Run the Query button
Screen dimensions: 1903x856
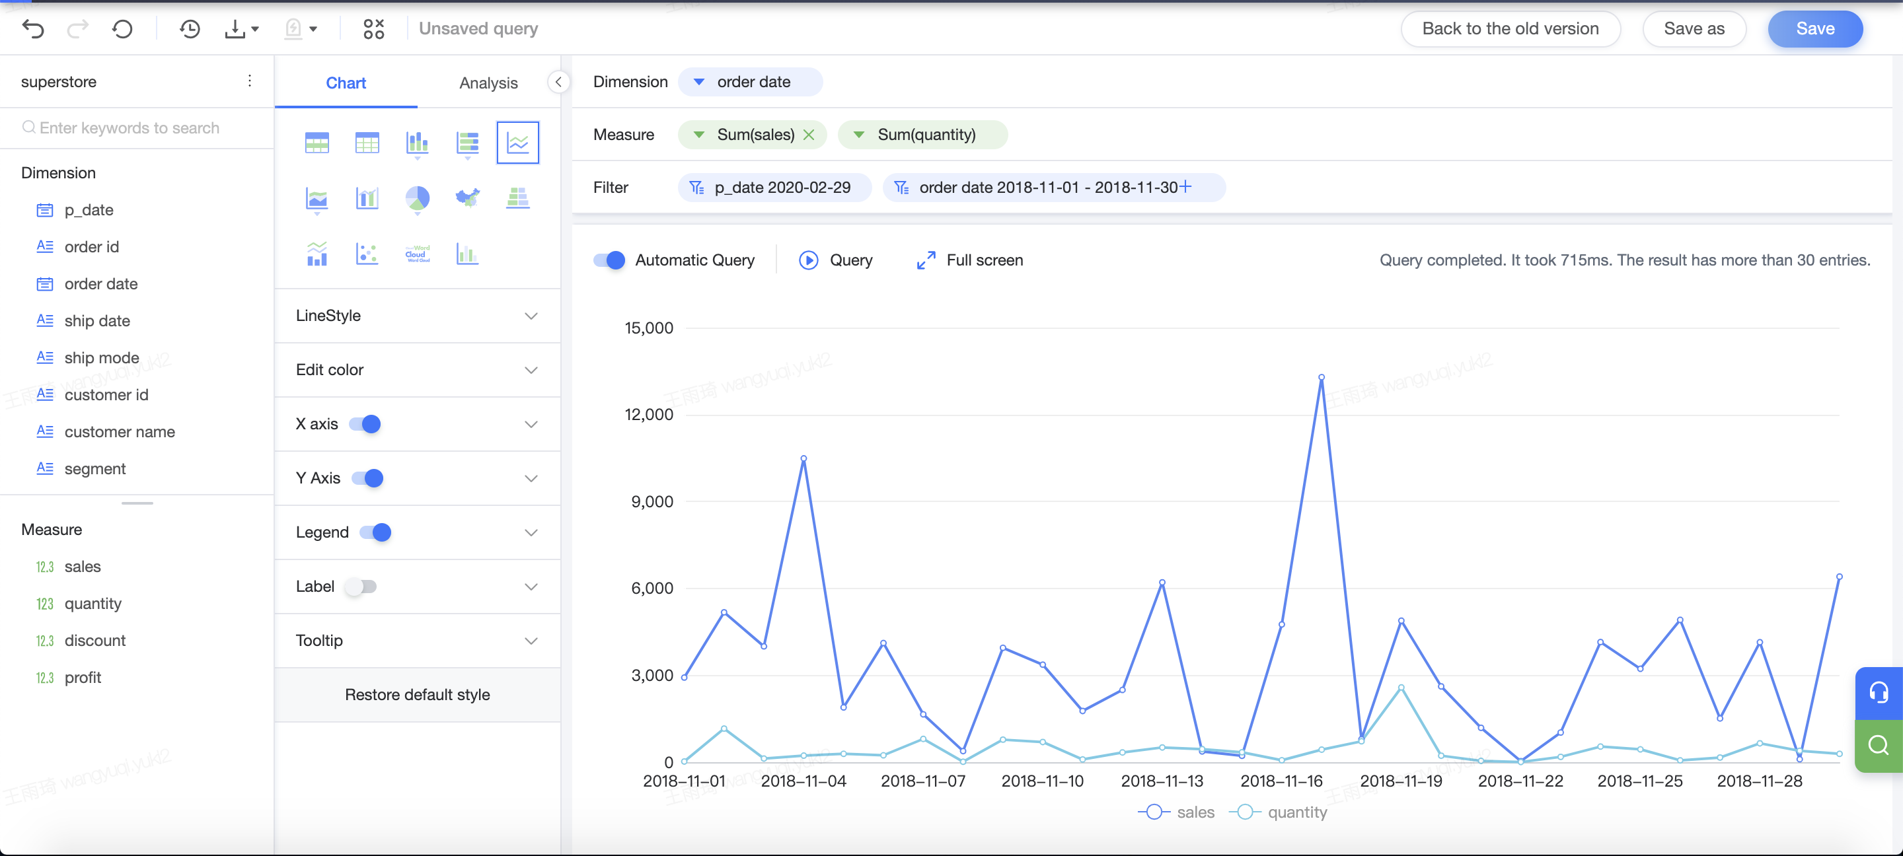(x=835, y=260)
